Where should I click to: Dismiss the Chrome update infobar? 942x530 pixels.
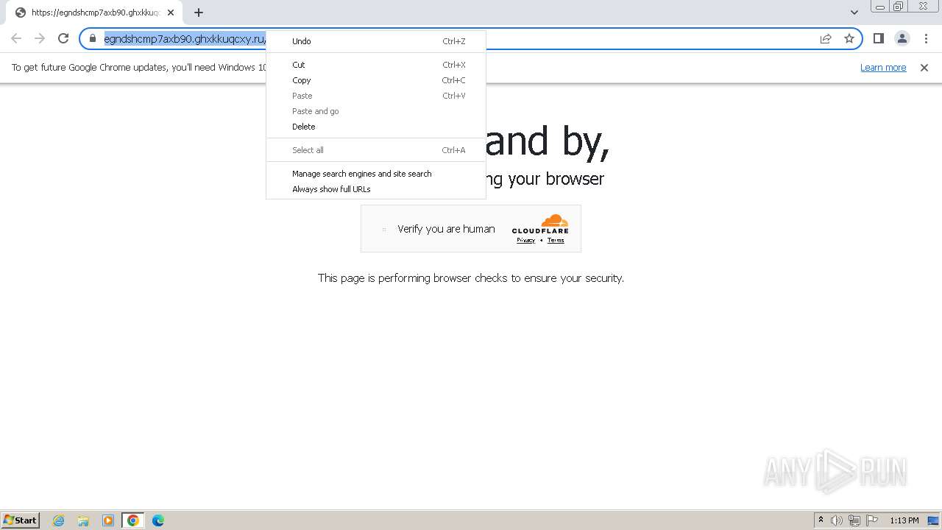point(924,67)
